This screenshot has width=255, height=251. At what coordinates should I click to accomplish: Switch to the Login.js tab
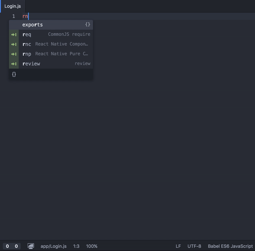(13, 6)
